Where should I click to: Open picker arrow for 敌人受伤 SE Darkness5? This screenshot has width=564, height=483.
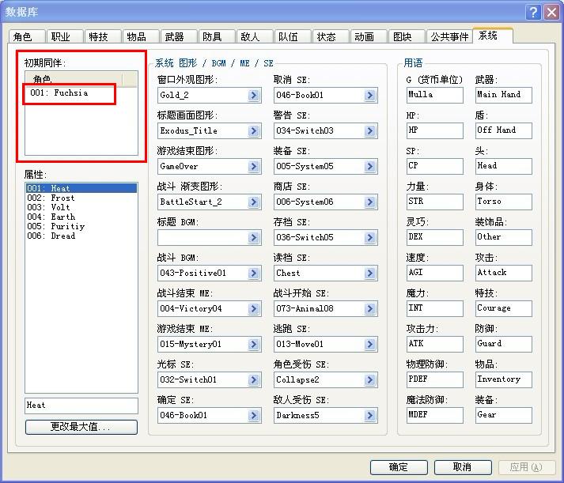click(x=370, y=416)
